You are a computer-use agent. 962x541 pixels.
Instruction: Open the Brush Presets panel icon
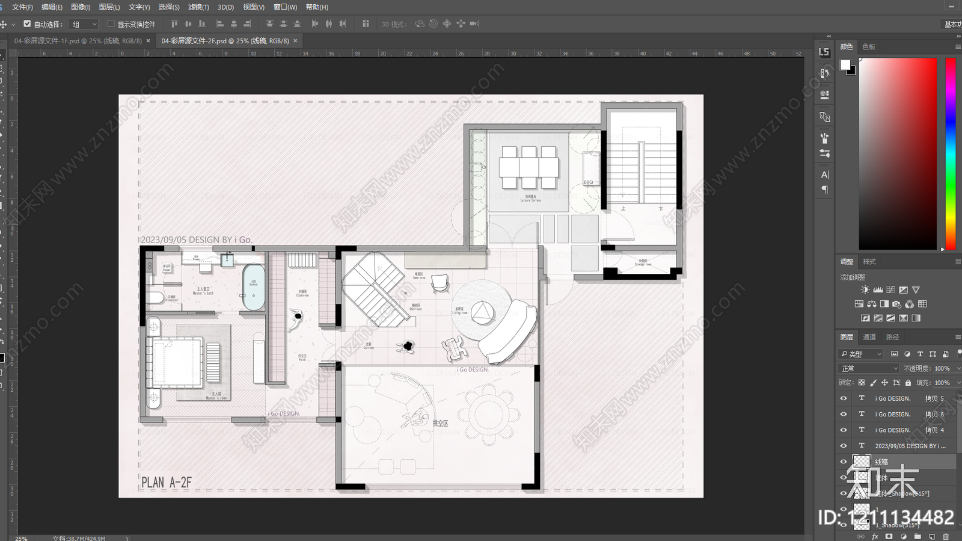tap(824, 153)
